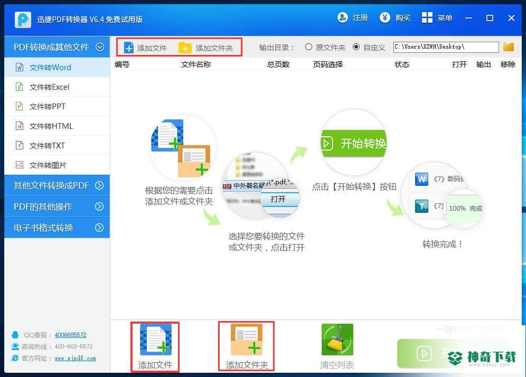Click the 编号 column header
This screenshot has width=526, height=377.
pyautogui.click(x=122, y=64)
